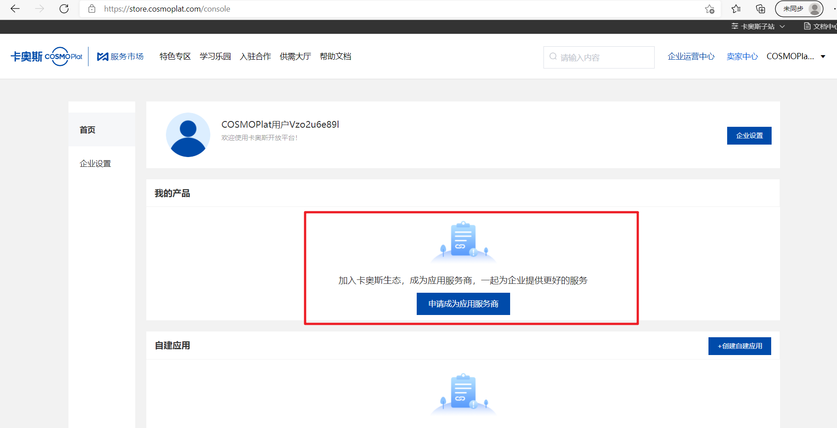Go back using browser back arrow
The height and width of the screenshot is (428, 837).
15,8
